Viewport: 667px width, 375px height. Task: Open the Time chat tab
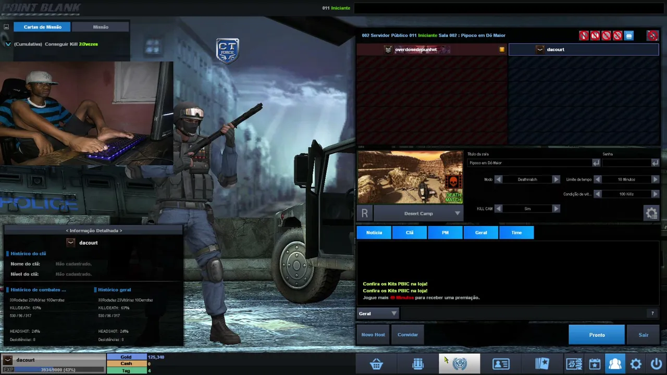point(516,232)
